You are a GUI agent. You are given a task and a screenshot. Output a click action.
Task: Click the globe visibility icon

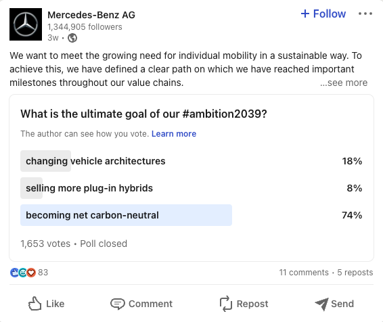[72, 38]
